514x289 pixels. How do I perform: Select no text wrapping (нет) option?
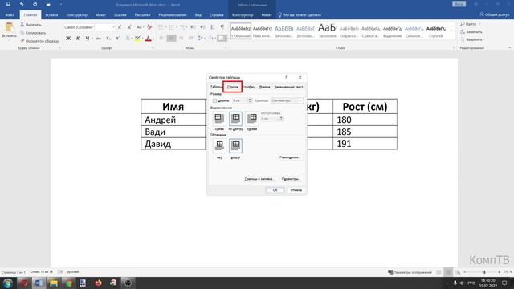[x=219, y=146]
